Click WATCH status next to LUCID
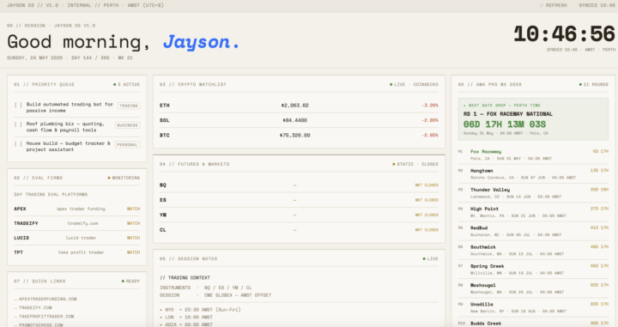Viewport: 618px width, 327px height. click(133, 238)
